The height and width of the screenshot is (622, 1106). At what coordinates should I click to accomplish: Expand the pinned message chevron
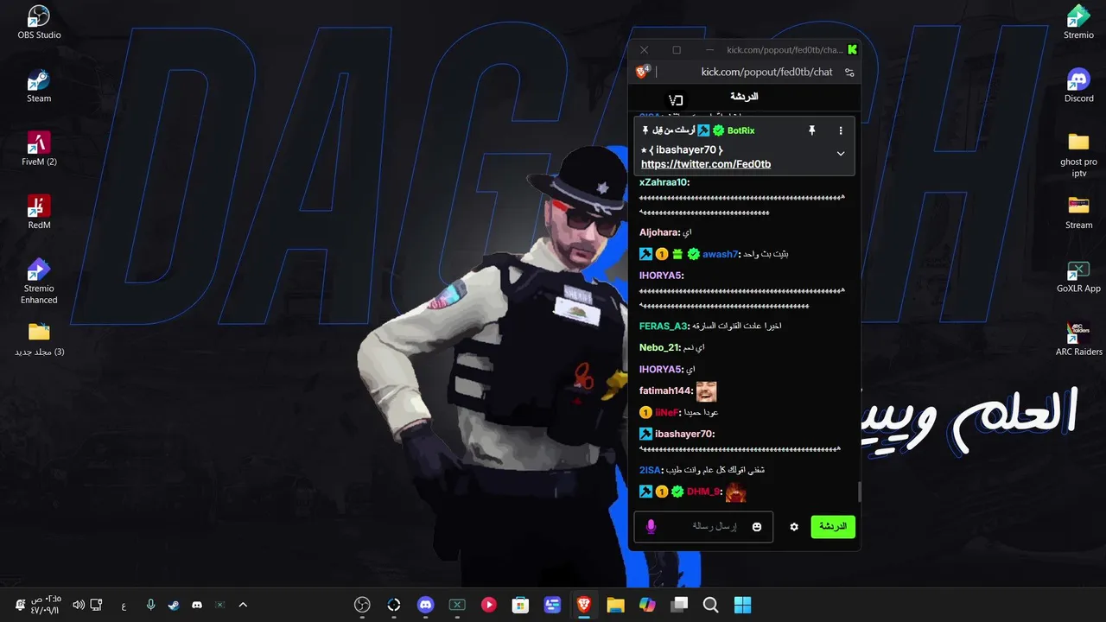click(841, 154)
